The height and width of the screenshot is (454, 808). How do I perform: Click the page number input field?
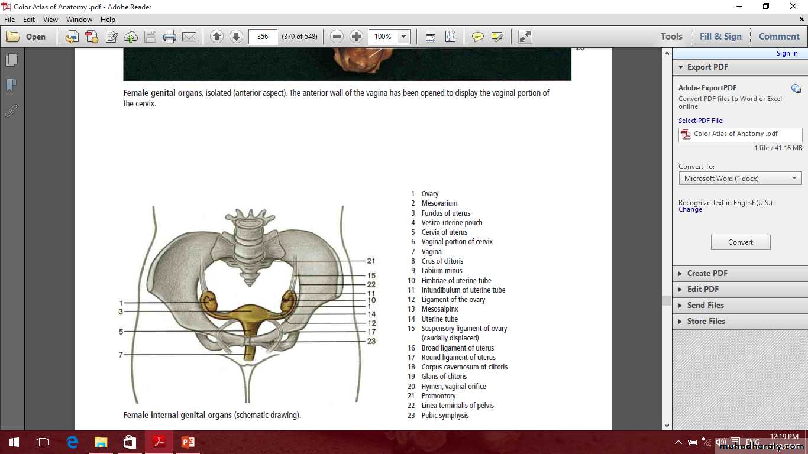click(263, 37)
